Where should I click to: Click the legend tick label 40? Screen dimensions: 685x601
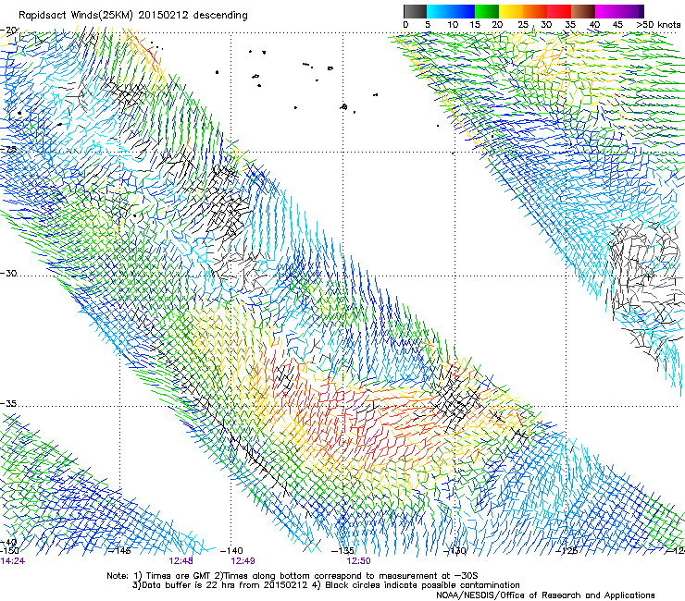coord(594,25)
